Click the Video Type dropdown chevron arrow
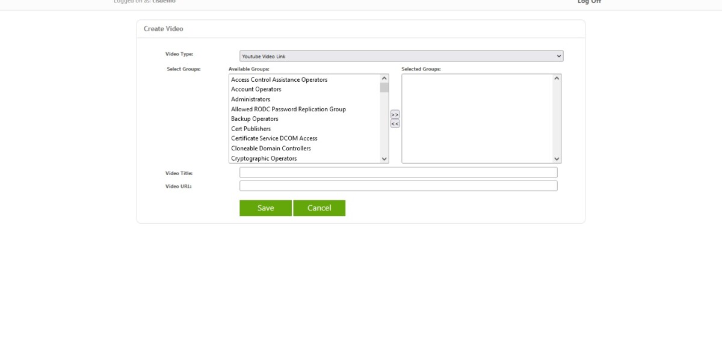 point(558,55)
